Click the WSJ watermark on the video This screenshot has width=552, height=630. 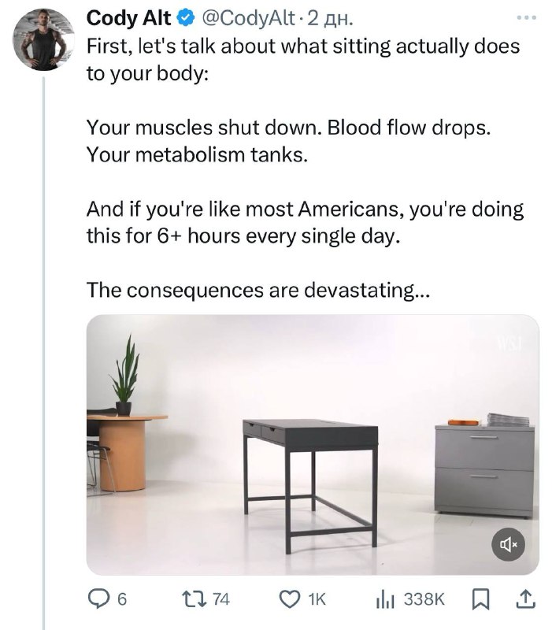pyautogui.click(x=517, y=341)
